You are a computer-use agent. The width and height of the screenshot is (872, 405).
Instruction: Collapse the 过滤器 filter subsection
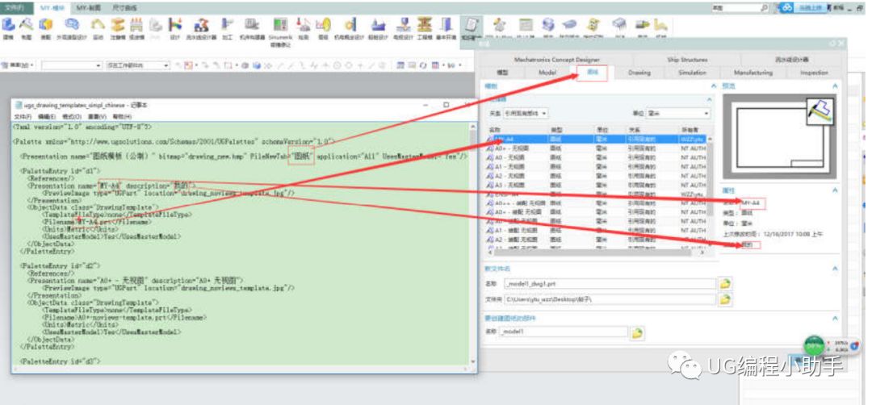click(709, 99)
